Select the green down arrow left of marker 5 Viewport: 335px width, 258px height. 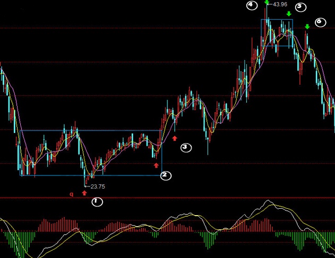(288, 14)
